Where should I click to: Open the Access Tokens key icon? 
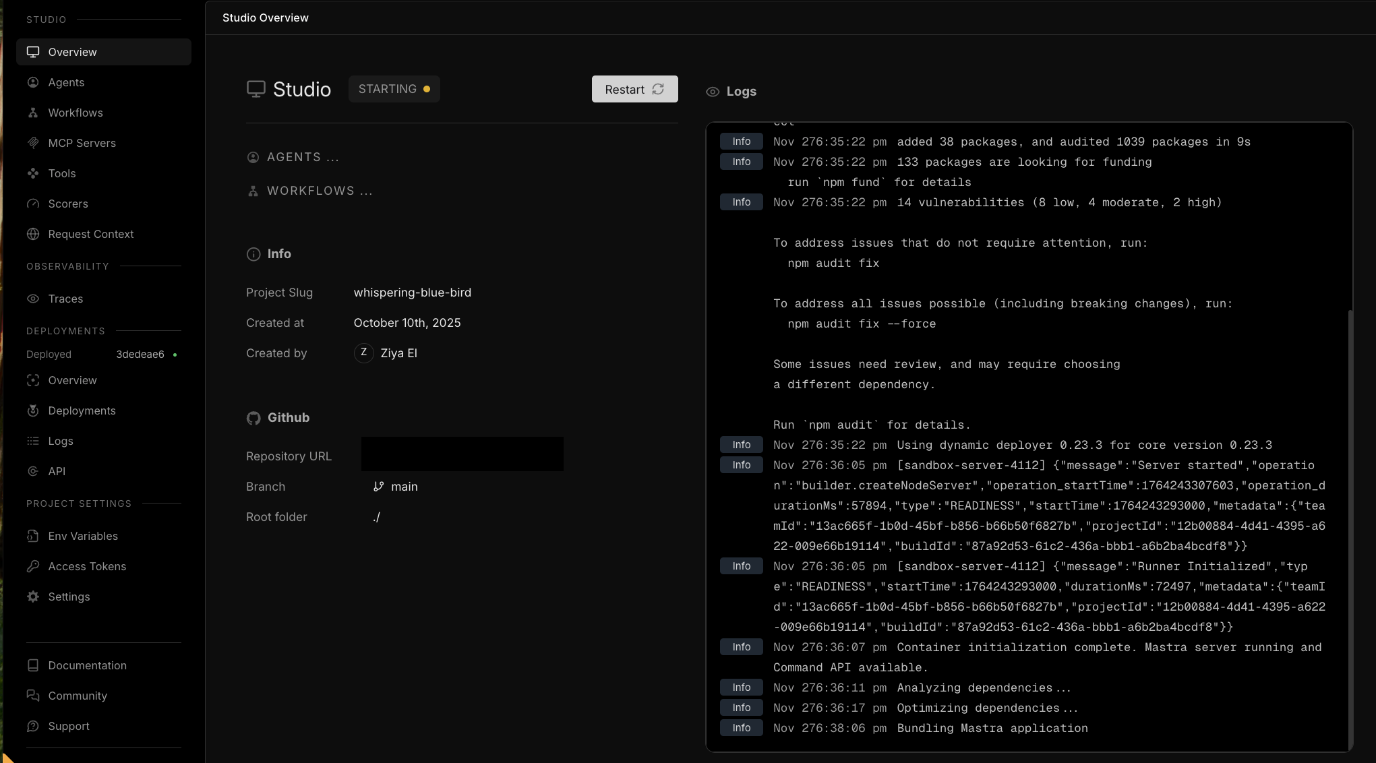pos(33,566)
